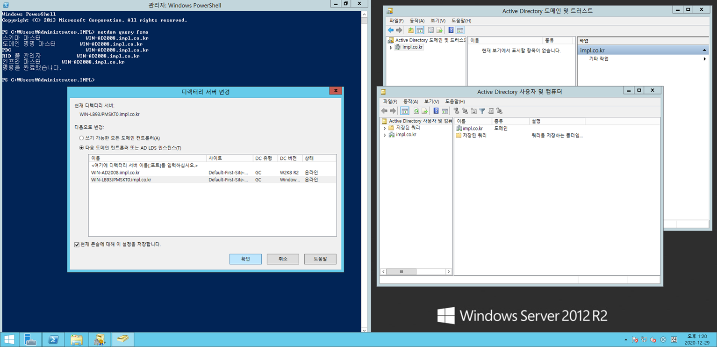Sort server list by DC 유형 column header

265,159
